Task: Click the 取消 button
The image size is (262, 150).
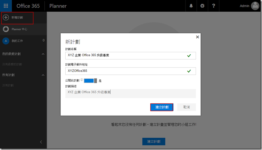Action: (187, 107)
